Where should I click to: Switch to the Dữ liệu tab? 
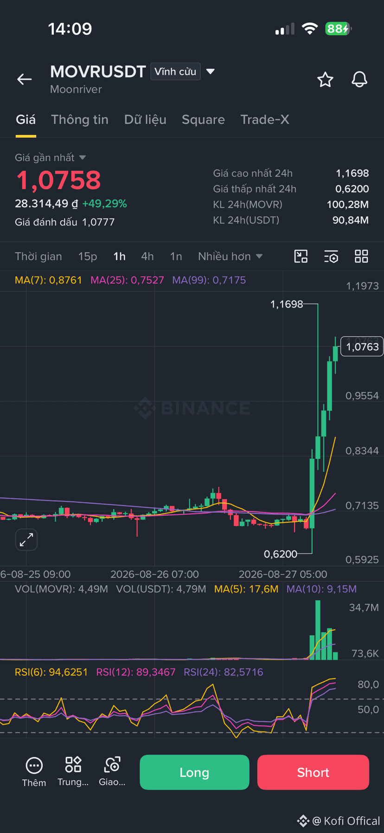(x=145, y=120)
